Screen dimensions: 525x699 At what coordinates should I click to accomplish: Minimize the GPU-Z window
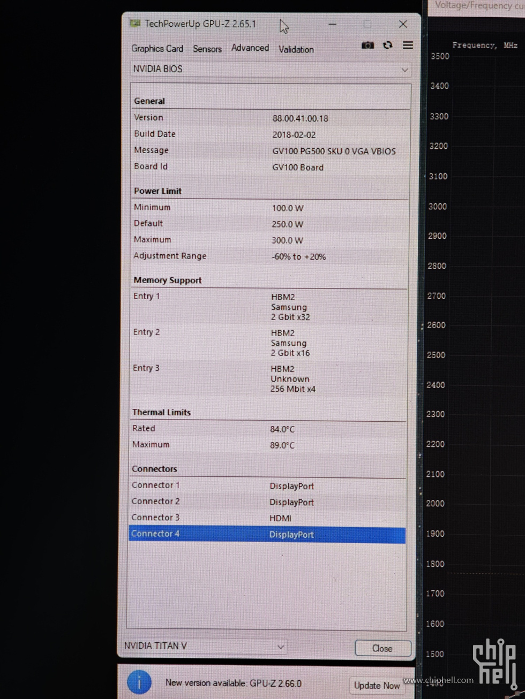pos(333,24)
